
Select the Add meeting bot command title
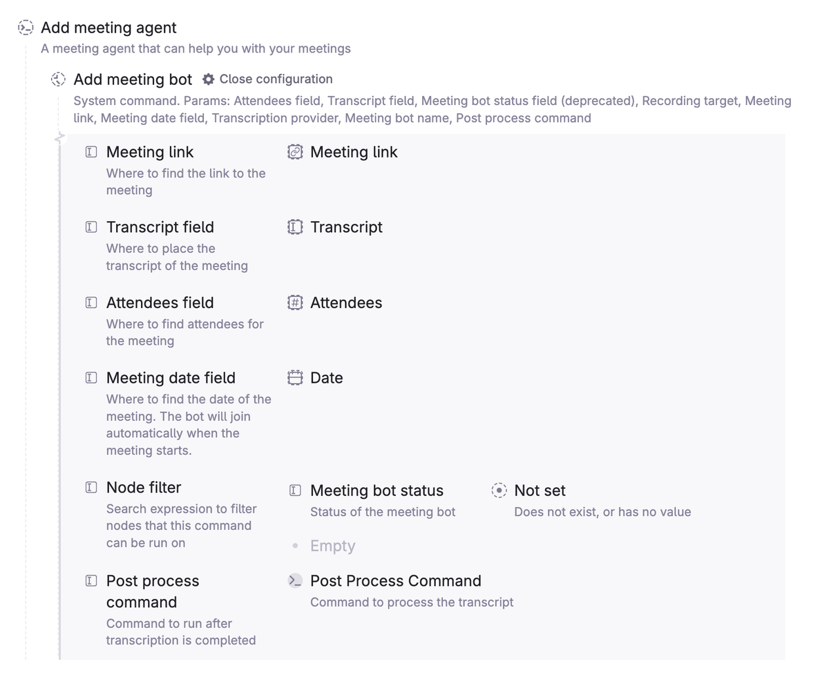tap(133, 79)
